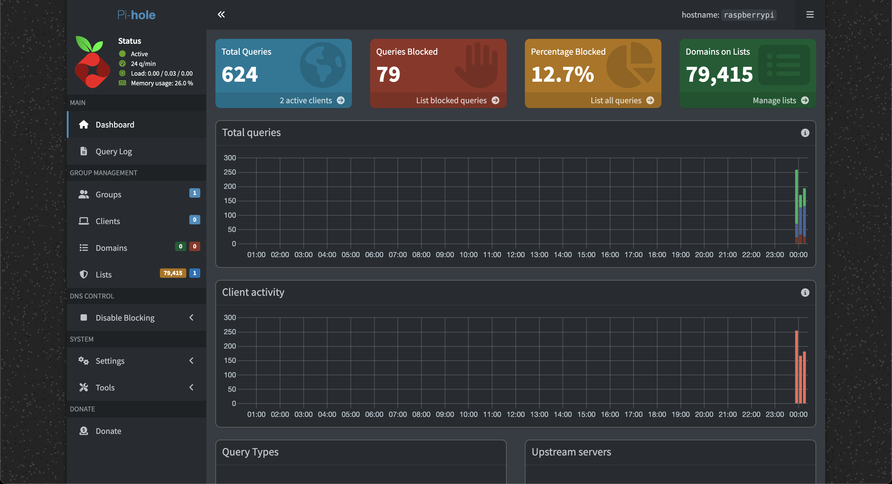892x484 pixels.
Task: Open the hamburger menu at top right
Action: pos(809,15)
